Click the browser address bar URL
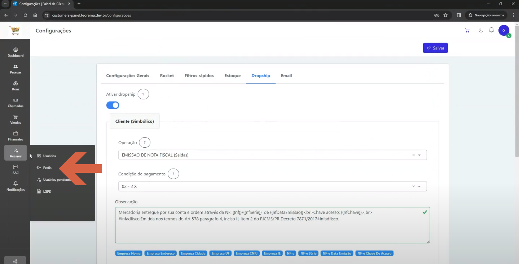Screen dimensions: 519x264 point(91,15)
